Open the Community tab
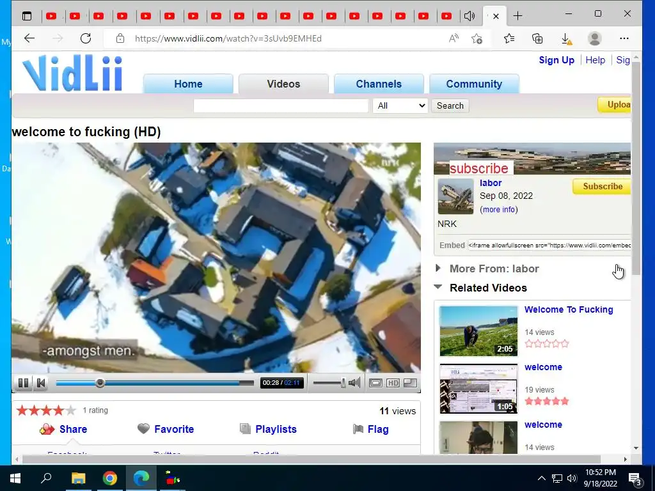 474,84
